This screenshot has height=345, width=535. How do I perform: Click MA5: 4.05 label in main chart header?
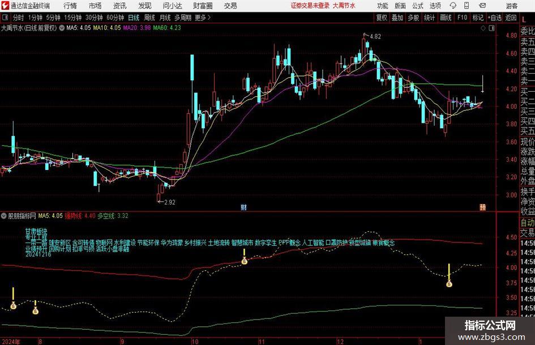tap(79, 28)
